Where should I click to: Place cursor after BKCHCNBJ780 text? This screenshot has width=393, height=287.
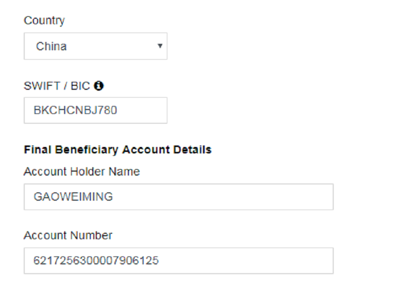point(118,110)
